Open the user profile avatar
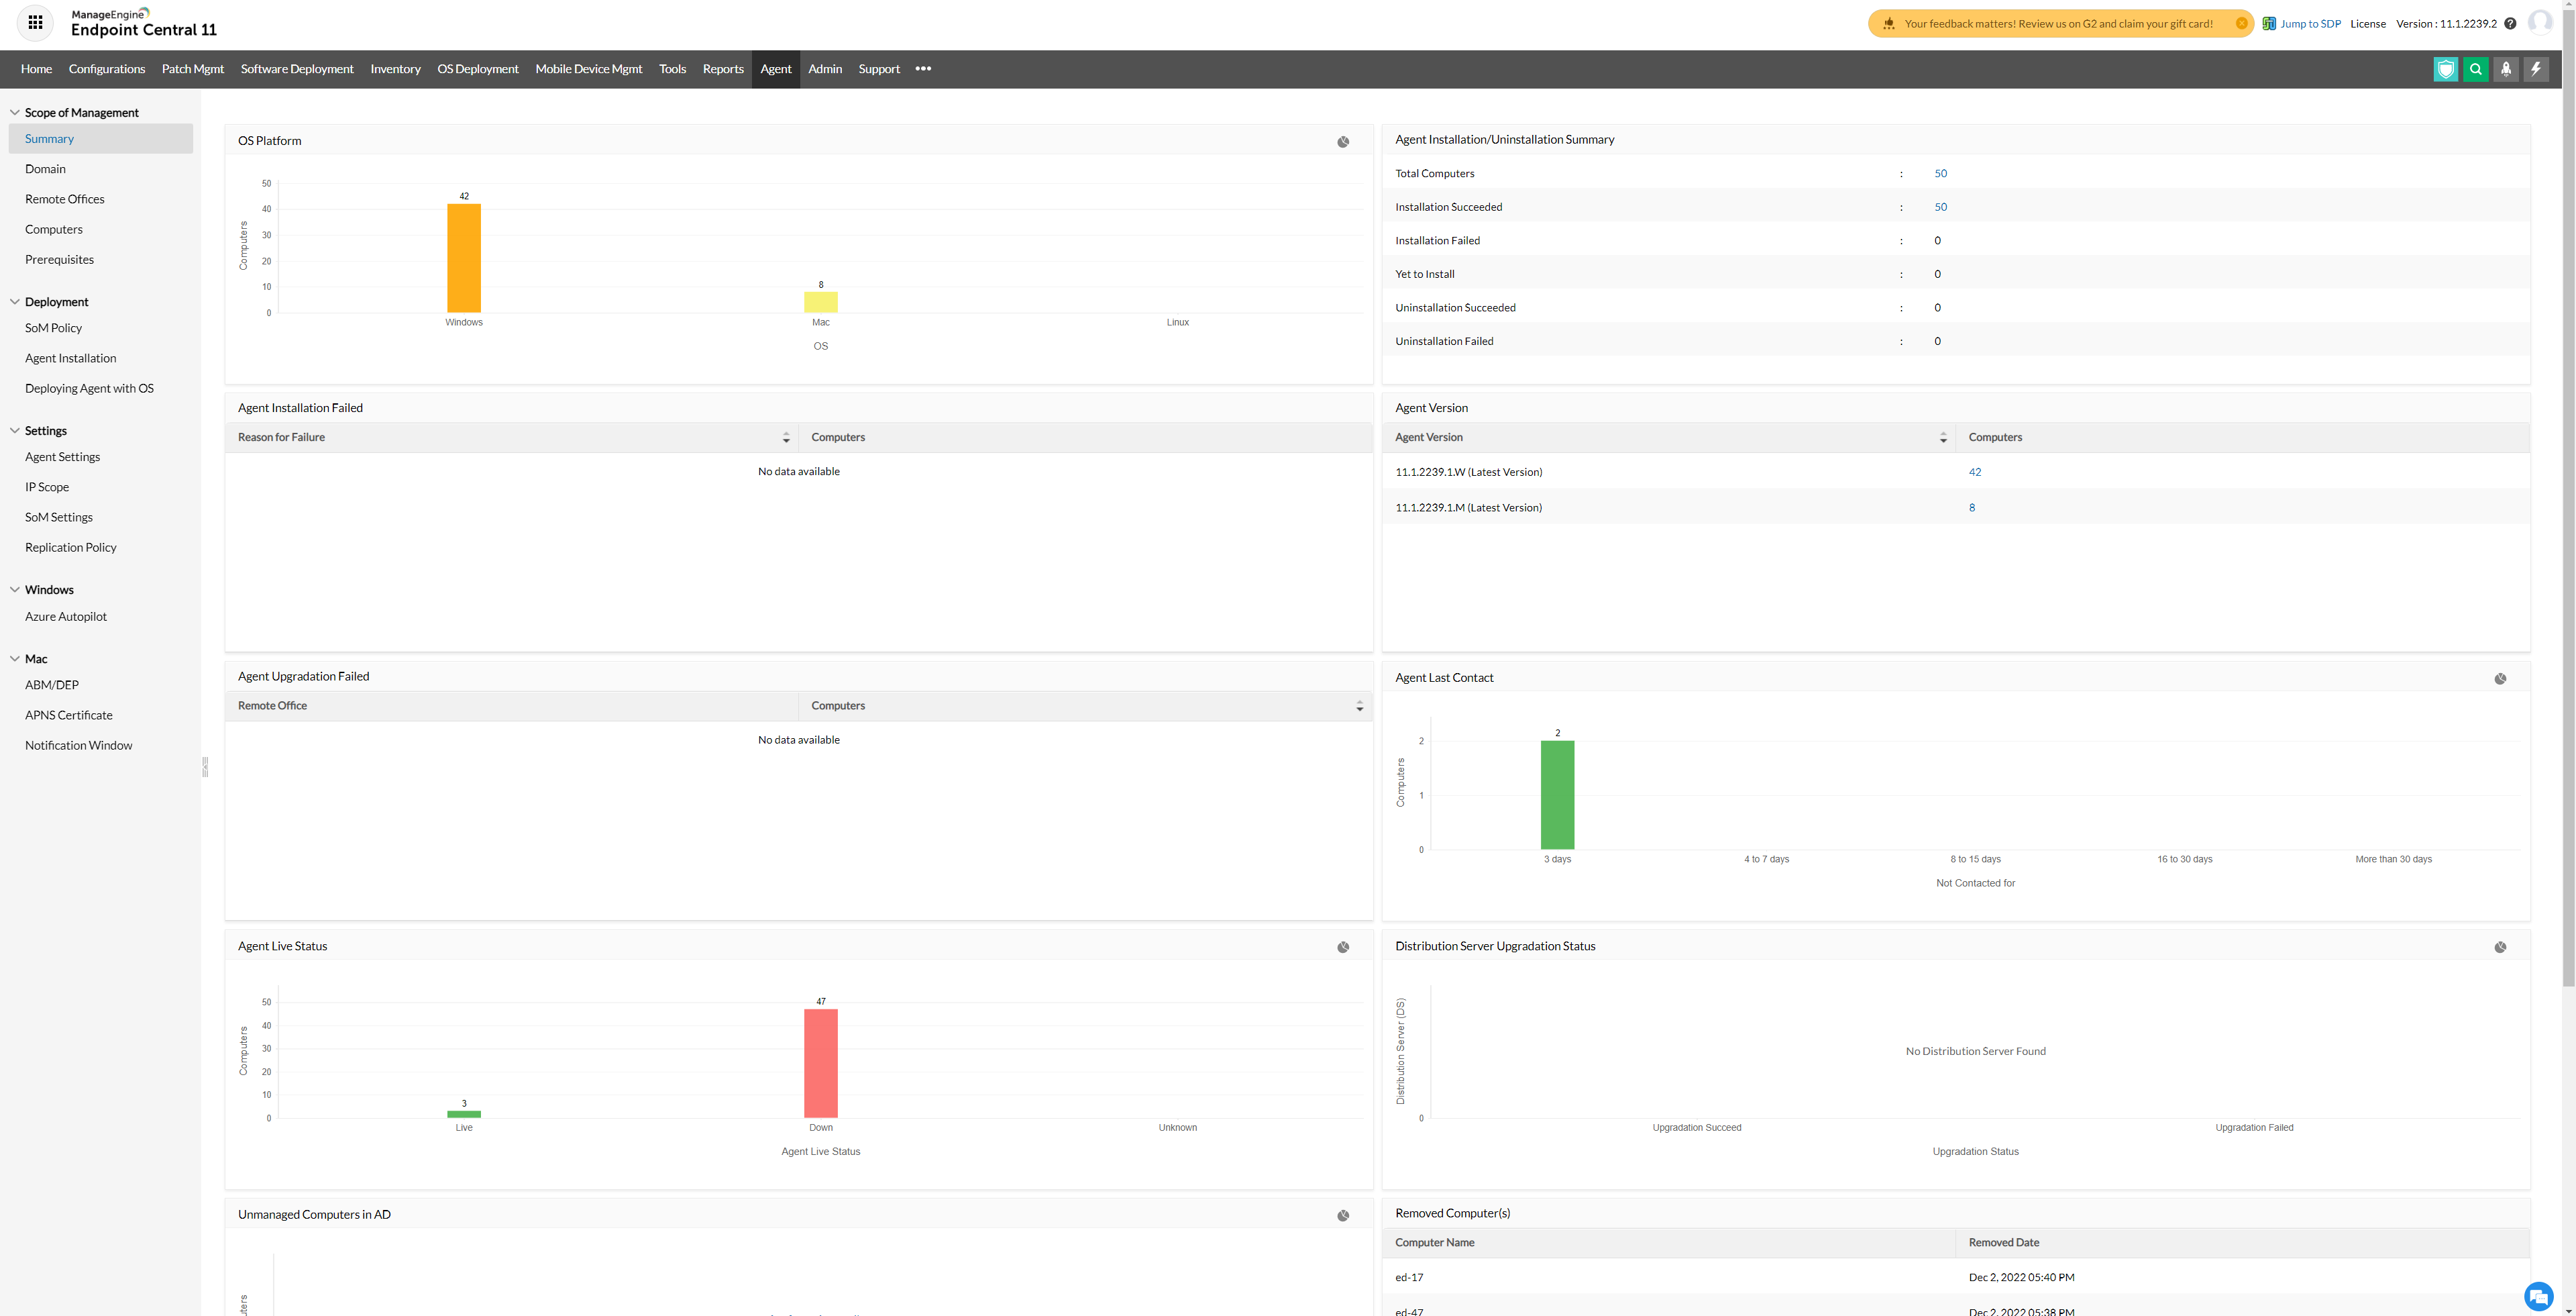 (2539, 22)
